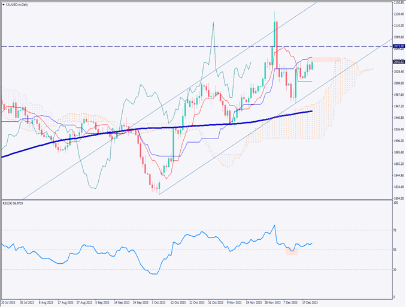The width and height of the screenshot is (406, 307).
Task: Click the RSI(24) indicator label
Action: [16, 203]
